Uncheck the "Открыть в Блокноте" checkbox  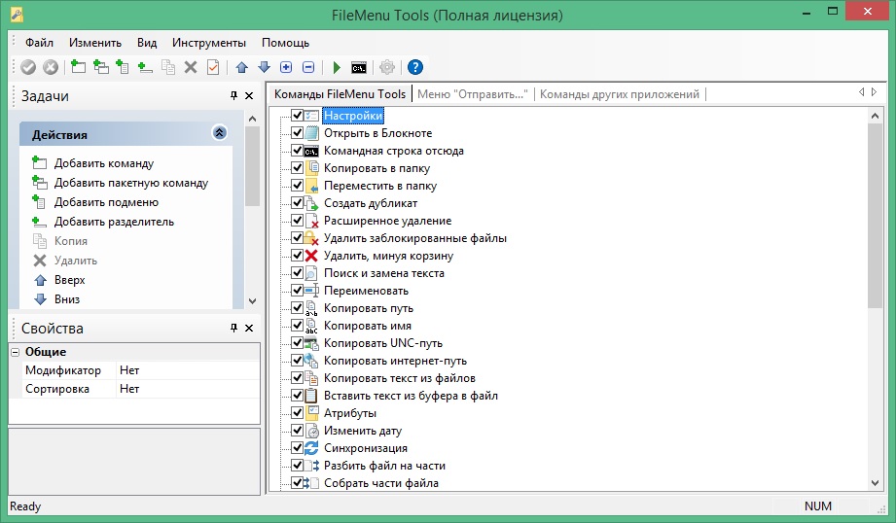pos(298,133)
